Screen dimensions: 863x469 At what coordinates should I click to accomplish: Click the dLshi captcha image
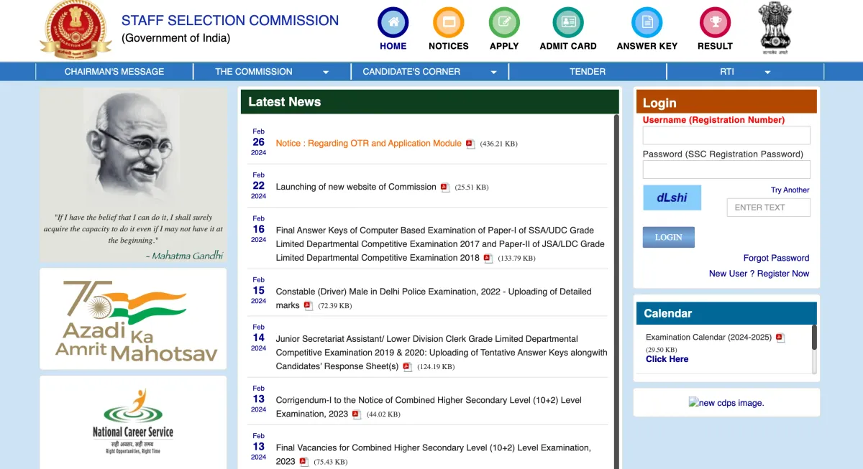(672, 198)
